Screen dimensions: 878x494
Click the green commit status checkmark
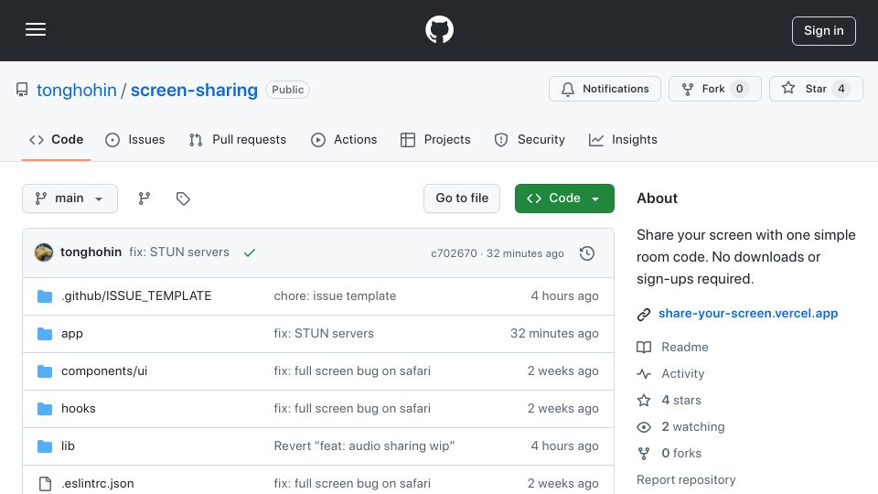click(250, 252)
